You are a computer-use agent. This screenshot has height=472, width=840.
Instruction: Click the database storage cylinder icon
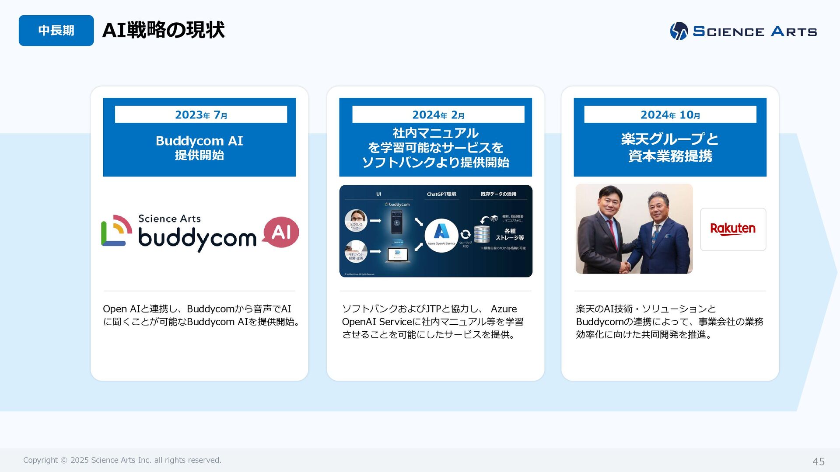pos(482,235)
